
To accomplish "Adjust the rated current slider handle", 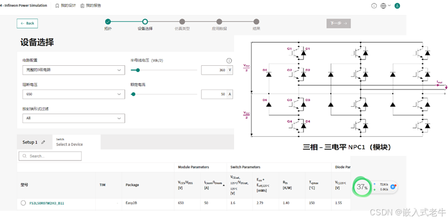I will point(133,94).
